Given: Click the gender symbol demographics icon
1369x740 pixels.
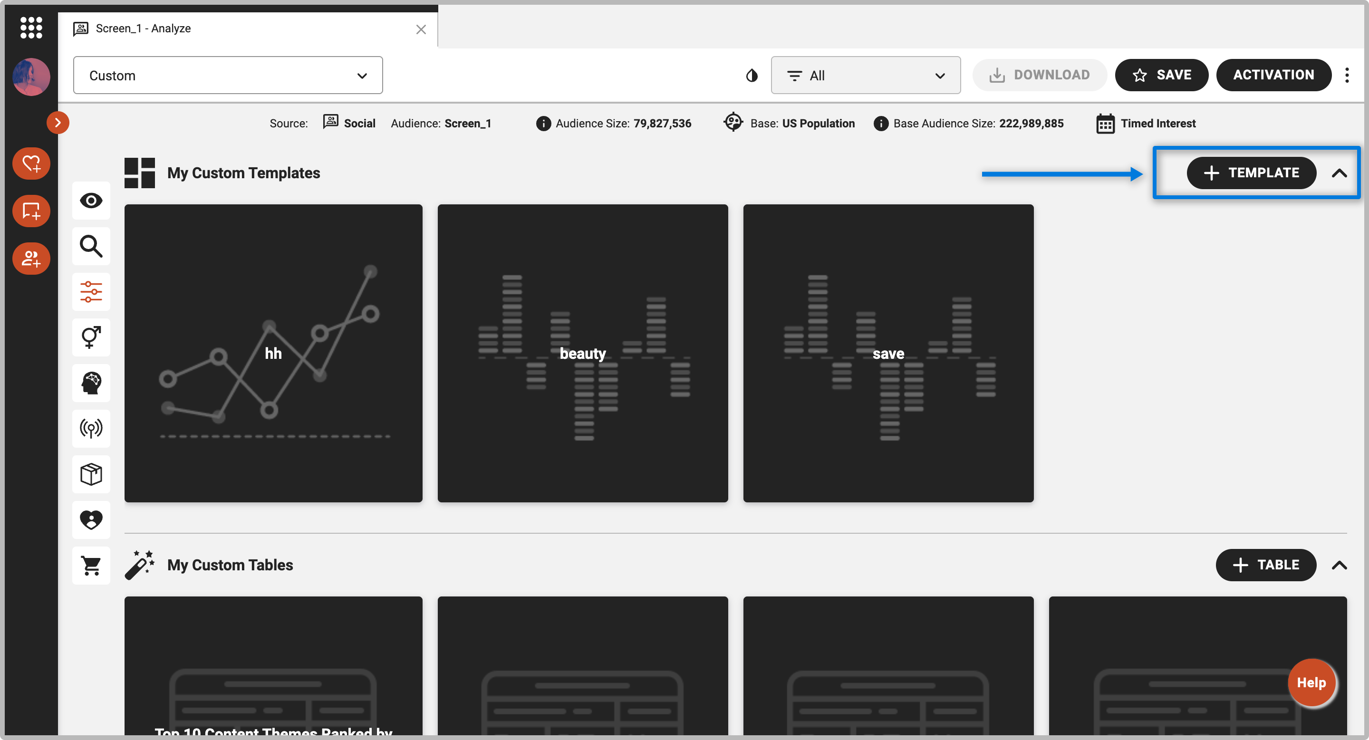Looking at the screenshot, I should coord(91,337).
